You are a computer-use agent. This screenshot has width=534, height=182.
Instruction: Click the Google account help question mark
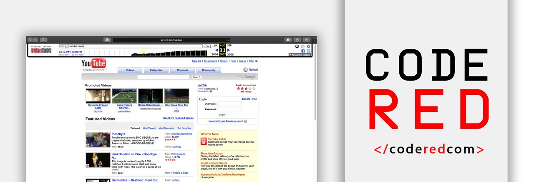tap(245, 121)
